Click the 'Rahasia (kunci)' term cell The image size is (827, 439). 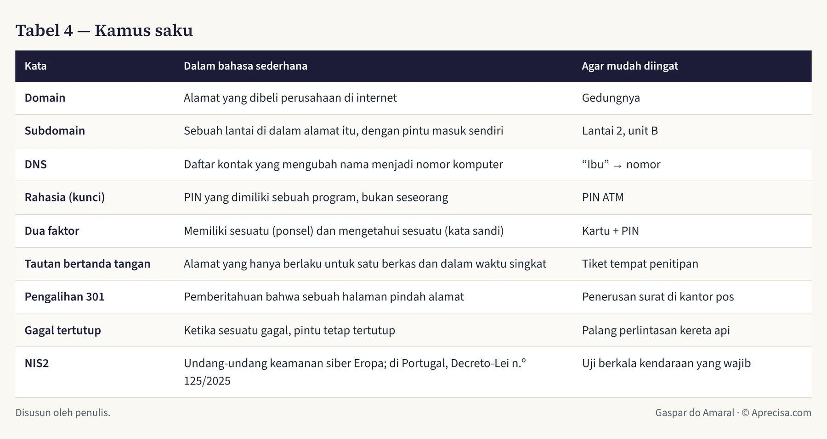(65, 197)
